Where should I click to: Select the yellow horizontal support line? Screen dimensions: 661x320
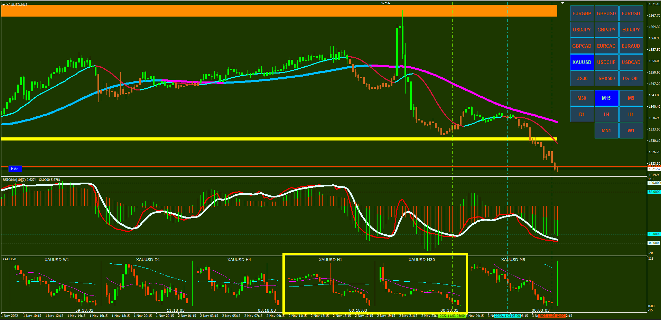279,139
